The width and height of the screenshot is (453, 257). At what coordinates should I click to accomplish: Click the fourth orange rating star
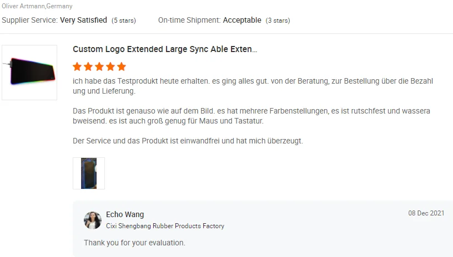point(110,67)
